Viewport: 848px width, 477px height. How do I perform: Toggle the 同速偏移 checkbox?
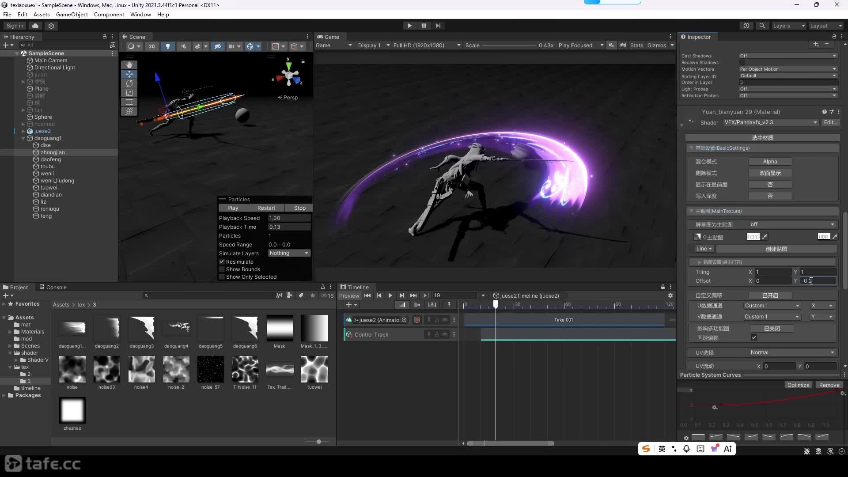(754, 337)
